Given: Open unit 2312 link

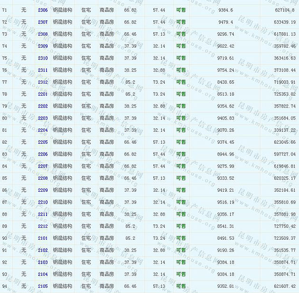Looking at the screenshot, I should (43, 82).
